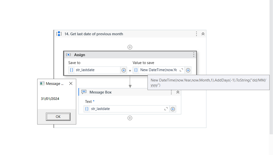Click the 'Save to' str_lastdate field
Image resolution: width=273 pixels, height=155 pixels.
97,70
